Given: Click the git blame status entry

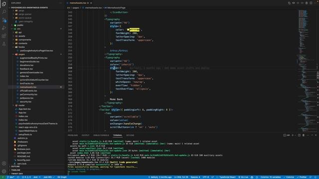Looking at the screenshot, I should 160,177.
